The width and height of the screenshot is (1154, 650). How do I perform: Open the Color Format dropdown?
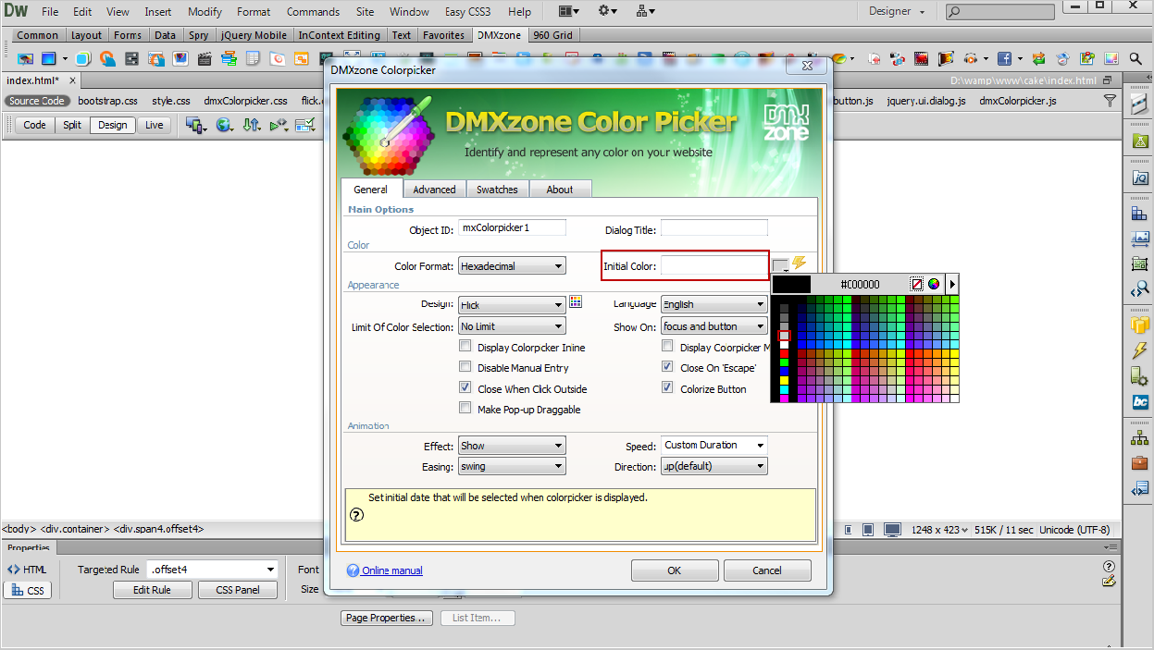coord(512,266)
